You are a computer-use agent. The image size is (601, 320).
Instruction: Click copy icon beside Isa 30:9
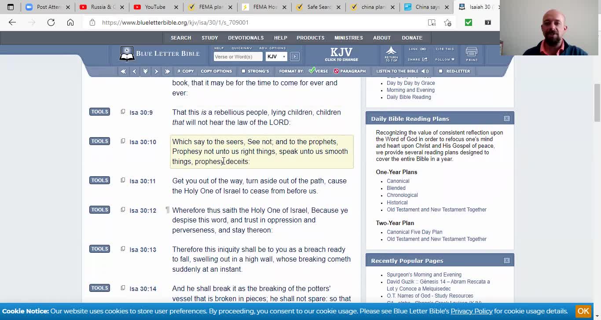click(x=123, y=112)
